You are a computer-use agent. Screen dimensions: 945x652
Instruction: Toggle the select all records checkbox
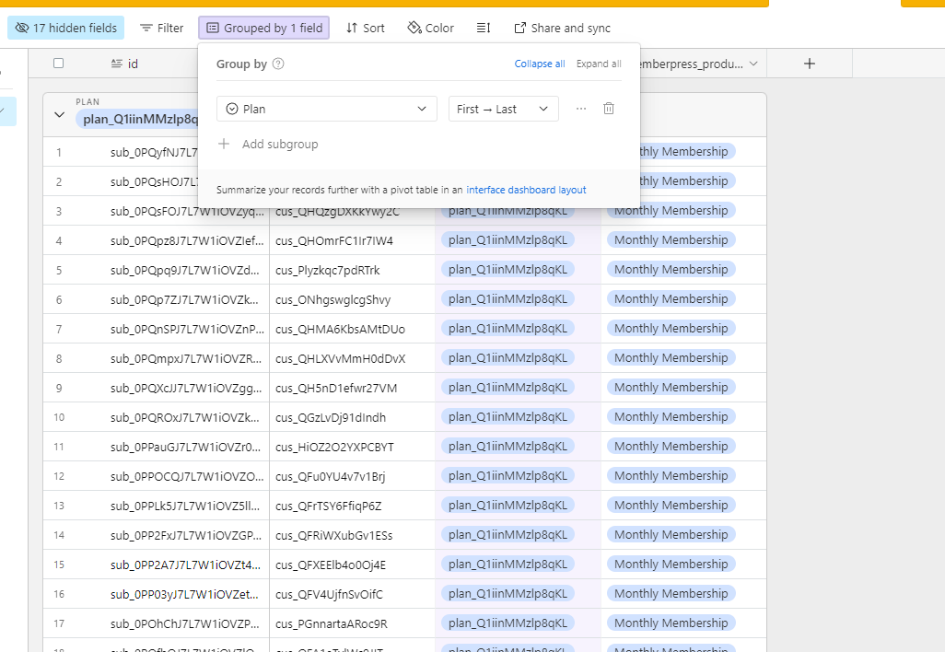coord(59,64)
